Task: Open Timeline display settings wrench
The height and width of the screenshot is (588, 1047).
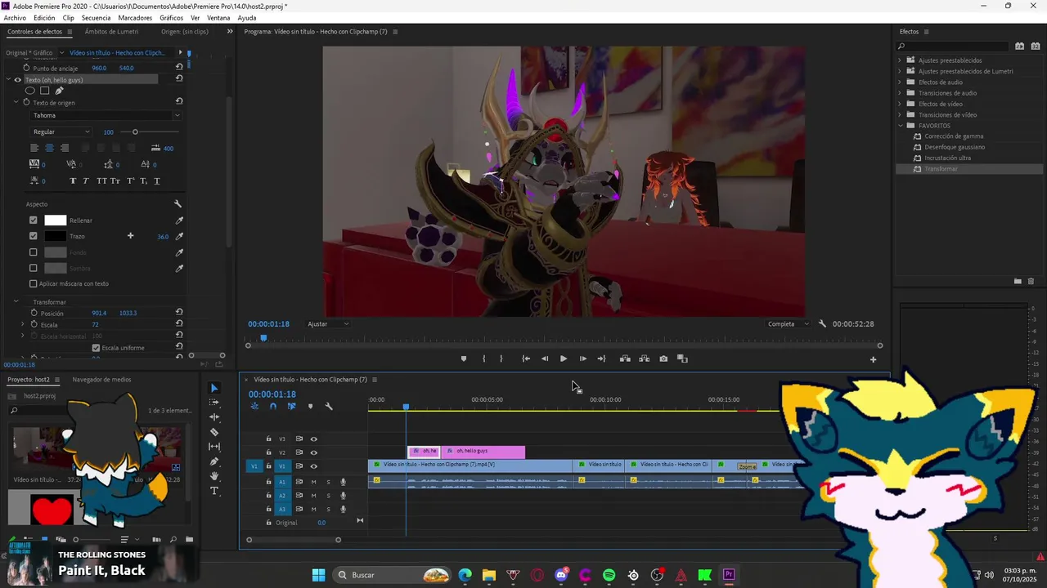Action: point(329,406)
